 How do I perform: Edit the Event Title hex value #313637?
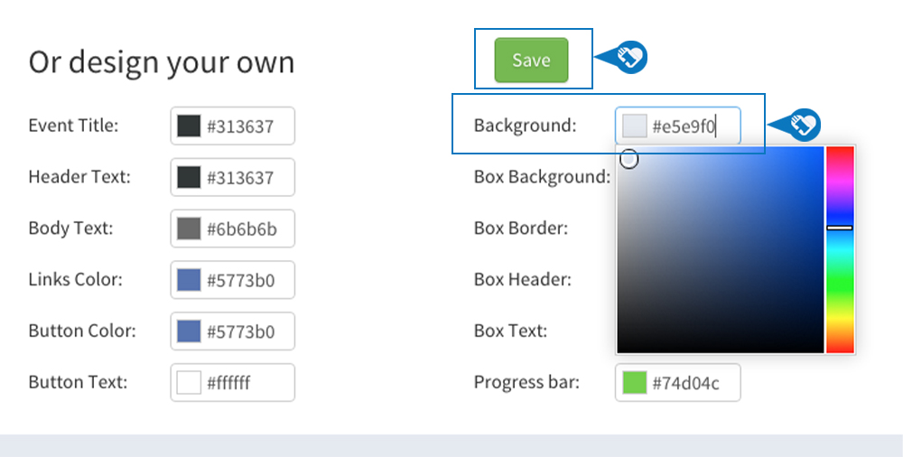point(240,126)
